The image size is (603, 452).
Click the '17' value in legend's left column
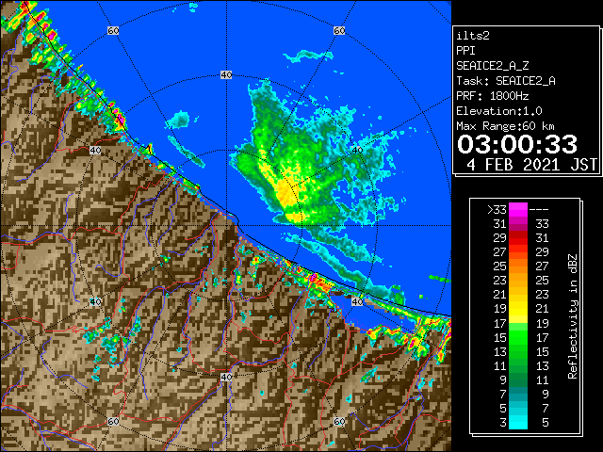click(x=500, y=323)
